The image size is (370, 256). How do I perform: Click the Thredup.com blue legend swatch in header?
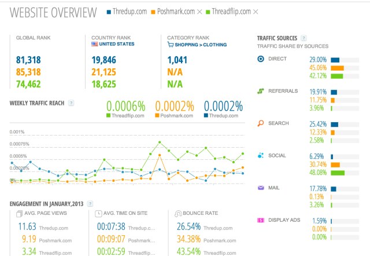point(109,12)
